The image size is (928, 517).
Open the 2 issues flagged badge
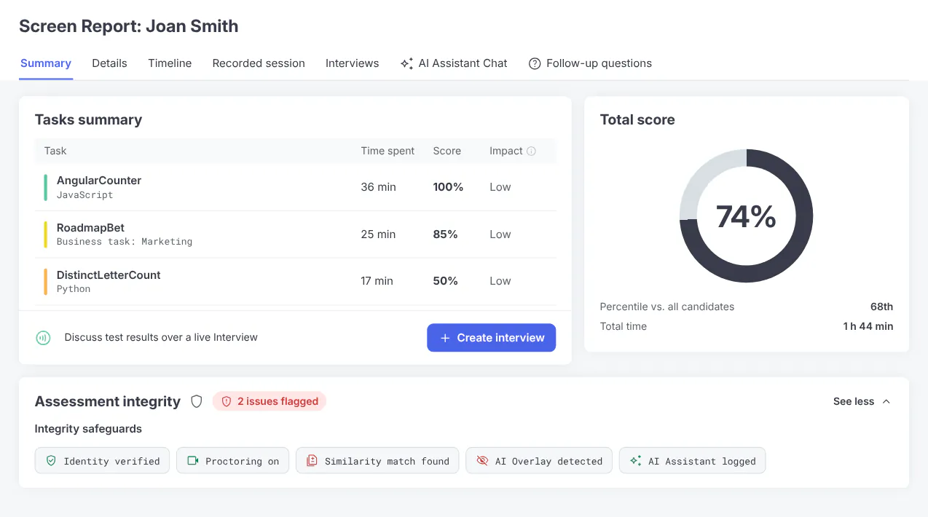270,401
